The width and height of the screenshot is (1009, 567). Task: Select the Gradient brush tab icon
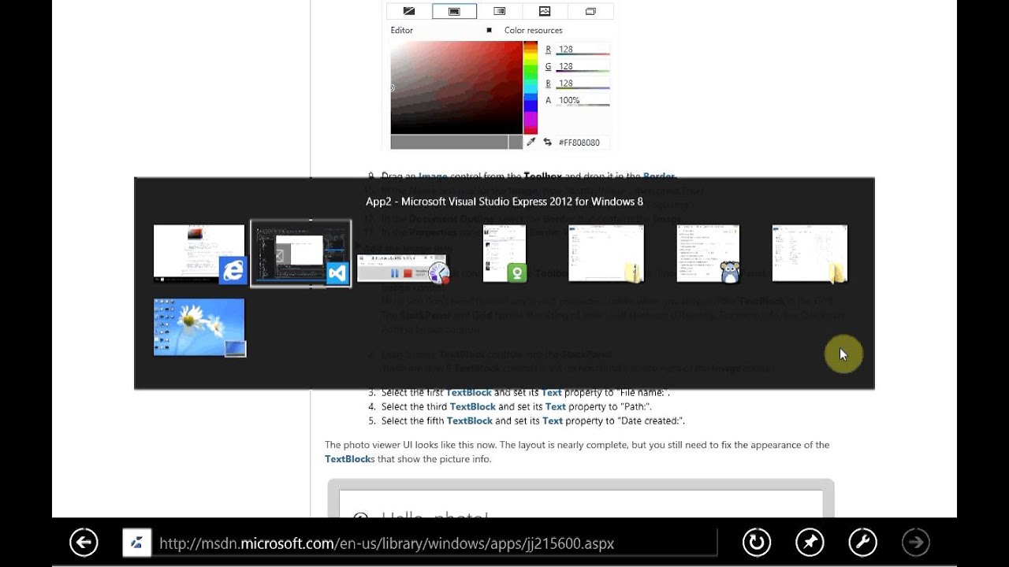click(x=499, y=11)
